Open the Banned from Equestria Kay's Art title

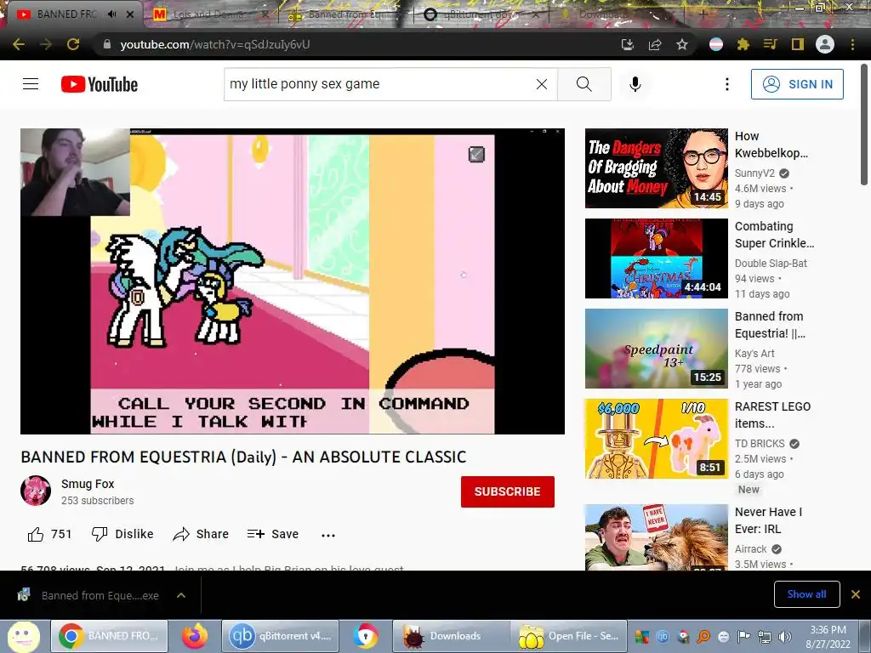coord(770,325)
